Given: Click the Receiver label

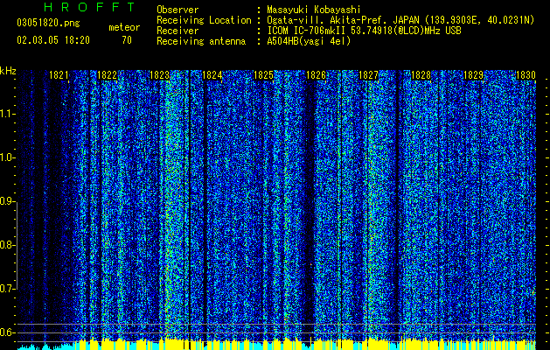Looking at the screenshot, I should 178,31.
